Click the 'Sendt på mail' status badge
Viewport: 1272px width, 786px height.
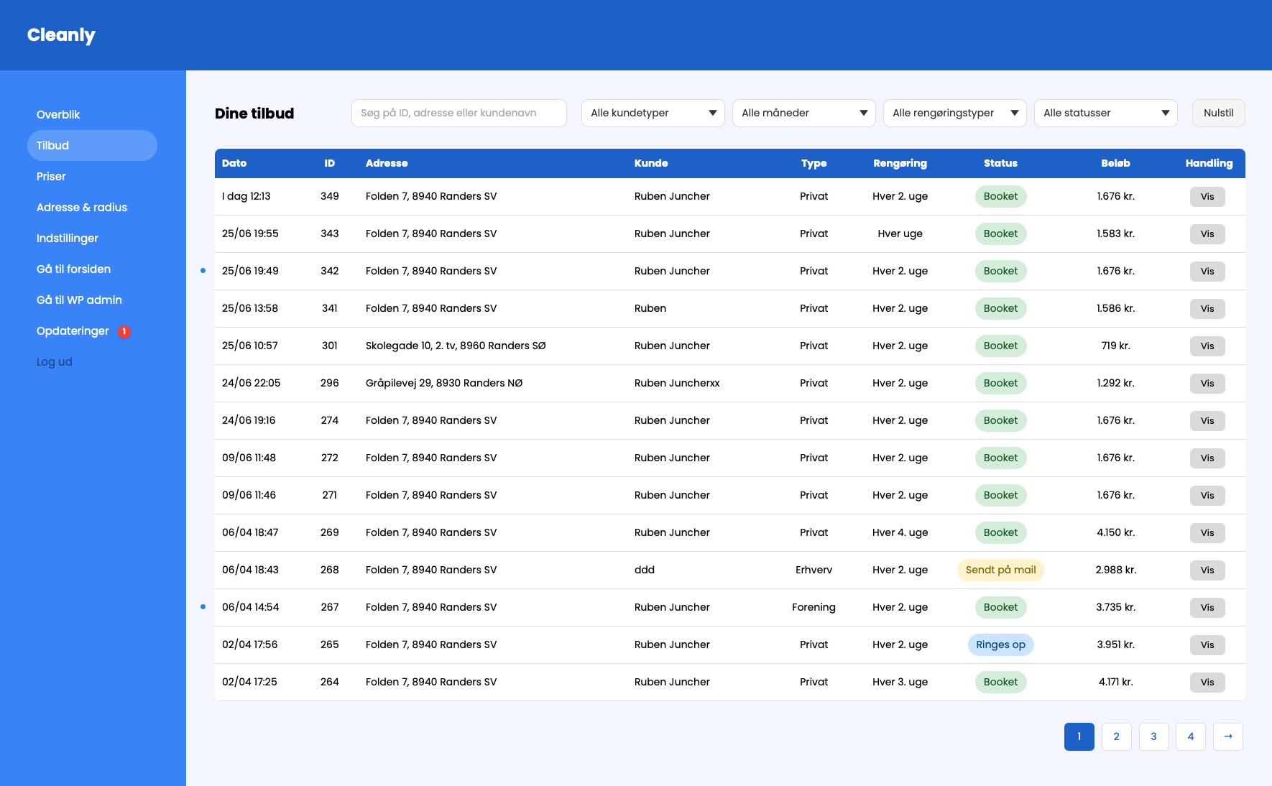[1000, 570]
